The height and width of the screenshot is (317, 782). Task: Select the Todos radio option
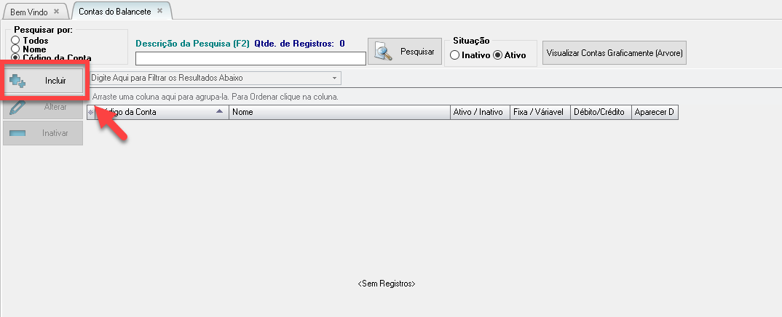pyautogui.click(x=15, y=41)
